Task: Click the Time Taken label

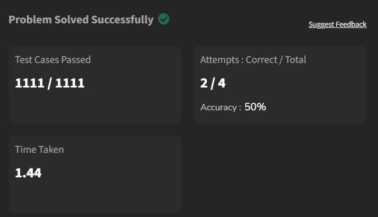Action: (39, 150)
